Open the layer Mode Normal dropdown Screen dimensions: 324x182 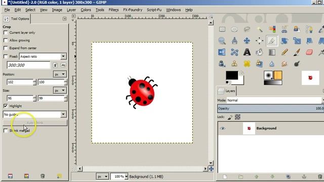[x=275, y=100]
